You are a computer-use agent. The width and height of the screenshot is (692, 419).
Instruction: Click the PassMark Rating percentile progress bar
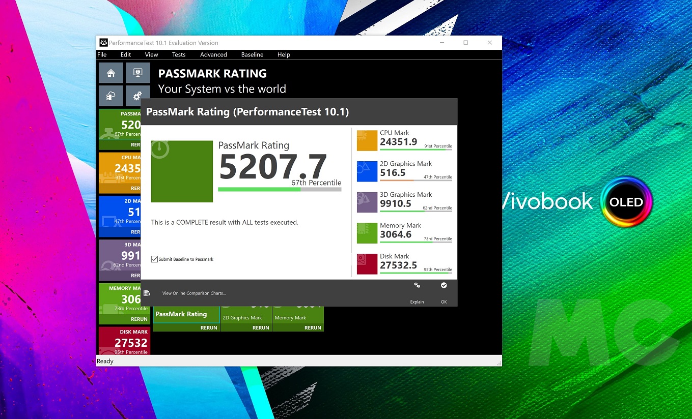click(280, 189)
